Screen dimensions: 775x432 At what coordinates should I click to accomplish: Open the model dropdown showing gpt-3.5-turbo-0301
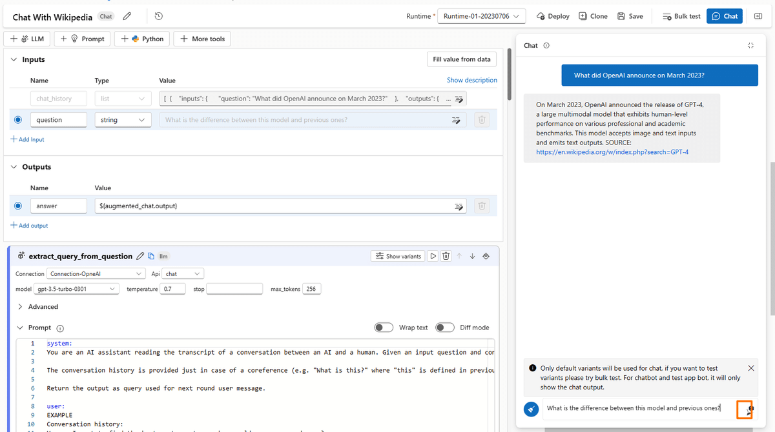[76, 288]
